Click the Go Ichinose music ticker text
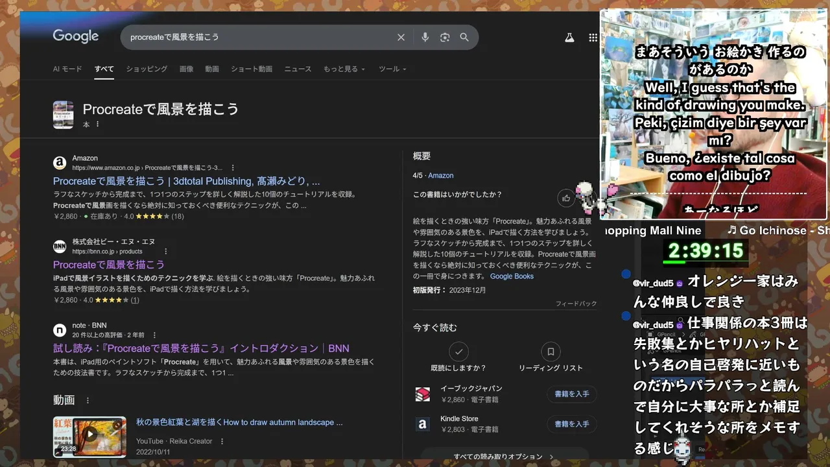This screenshot has width=830, height=467. coord(777,230)
